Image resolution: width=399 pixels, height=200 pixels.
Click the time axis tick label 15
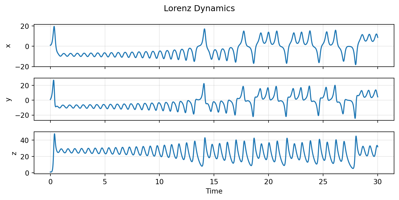[x=214, y=181]
